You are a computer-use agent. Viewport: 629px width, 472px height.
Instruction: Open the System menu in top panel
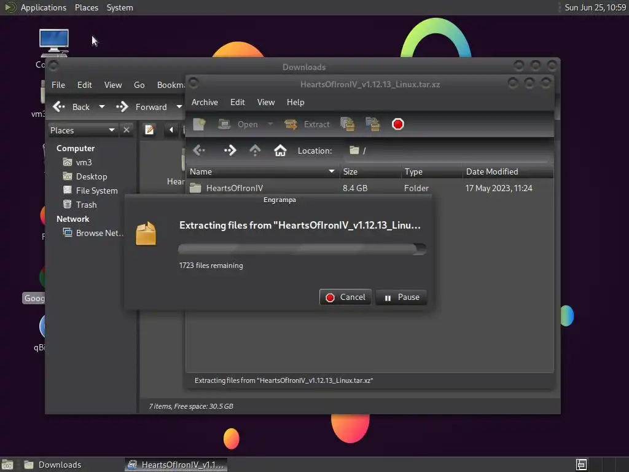120,7
